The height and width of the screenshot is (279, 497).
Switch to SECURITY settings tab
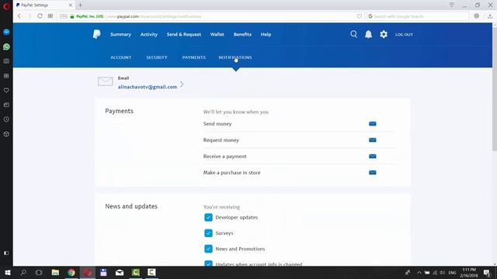pos(157,57)
